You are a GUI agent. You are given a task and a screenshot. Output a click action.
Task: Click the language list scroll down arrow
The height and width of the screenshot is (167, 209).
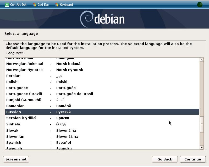(x=202, y=147)
